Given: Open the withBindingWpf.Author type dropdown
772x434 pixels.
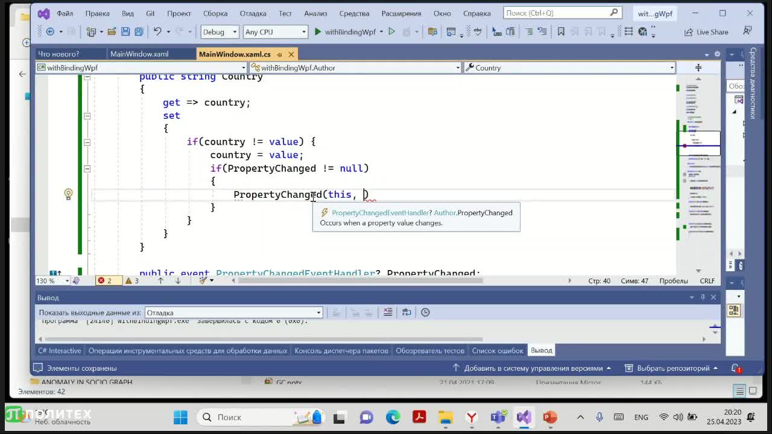Looking at the screenshot, I should coord(355,68).
